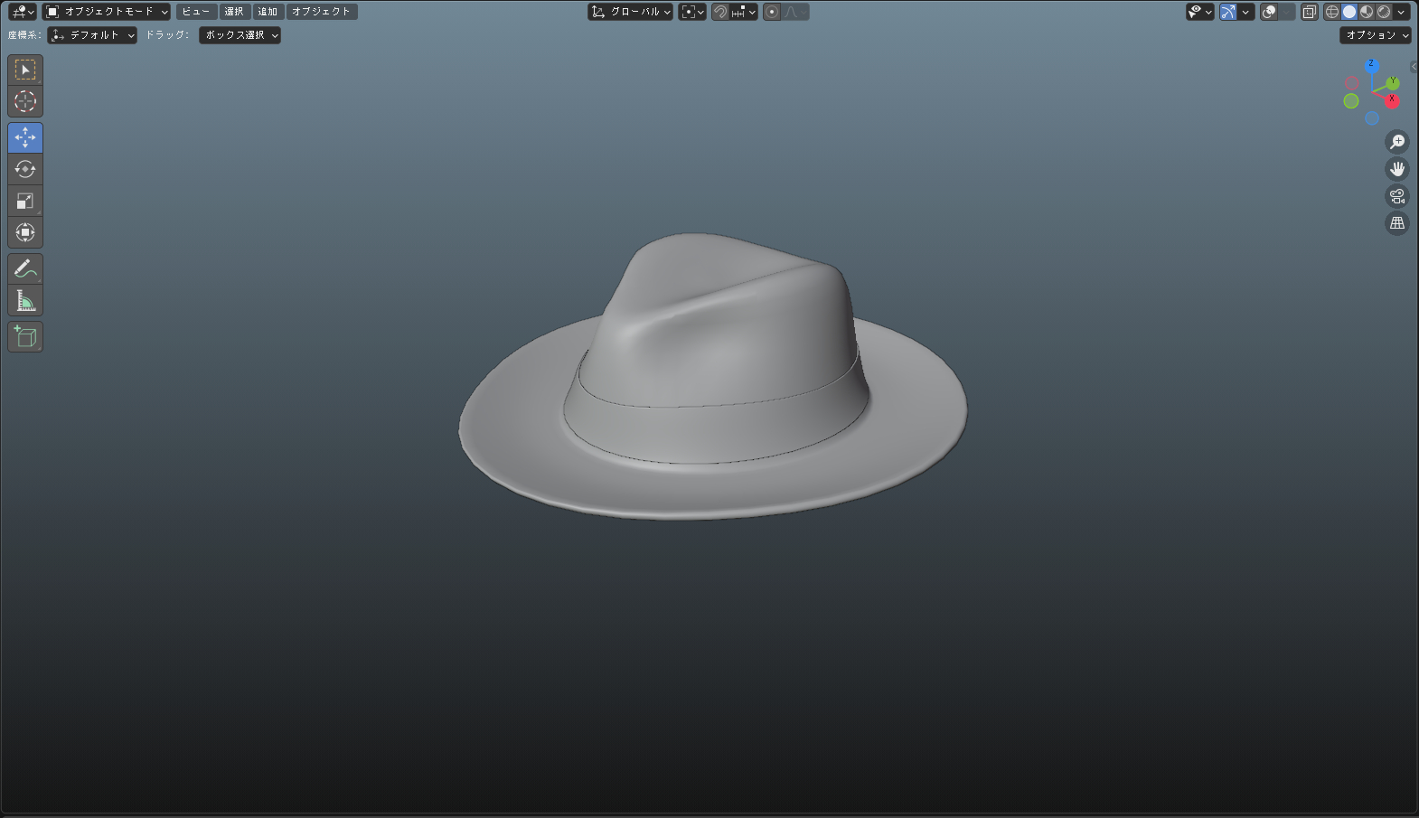Expand the グローバル orientation dropdown
Screen dimensions: 1419x818
tap(631, 12)
